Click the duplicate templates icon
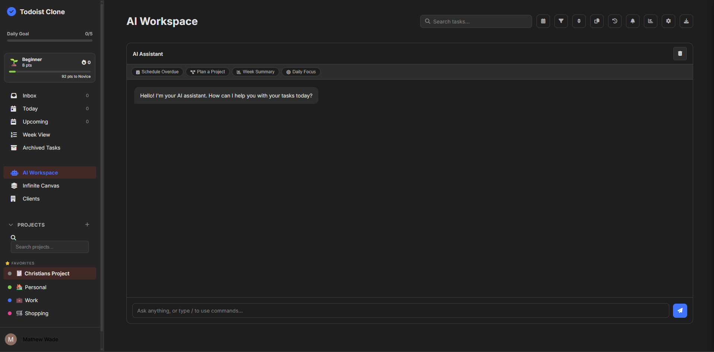 click(597, 21)
